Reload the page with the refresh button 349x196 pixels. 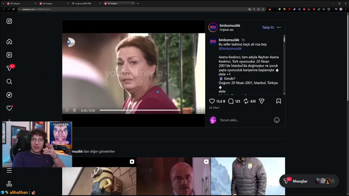coord(13,9)
